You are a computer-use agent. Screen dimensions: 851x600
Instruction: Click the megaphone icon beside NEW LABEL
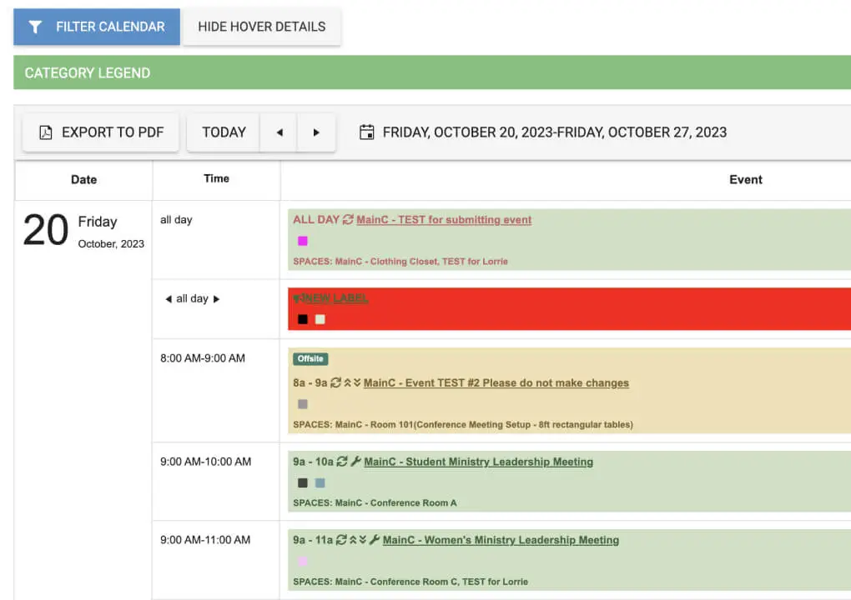[298, 298]
